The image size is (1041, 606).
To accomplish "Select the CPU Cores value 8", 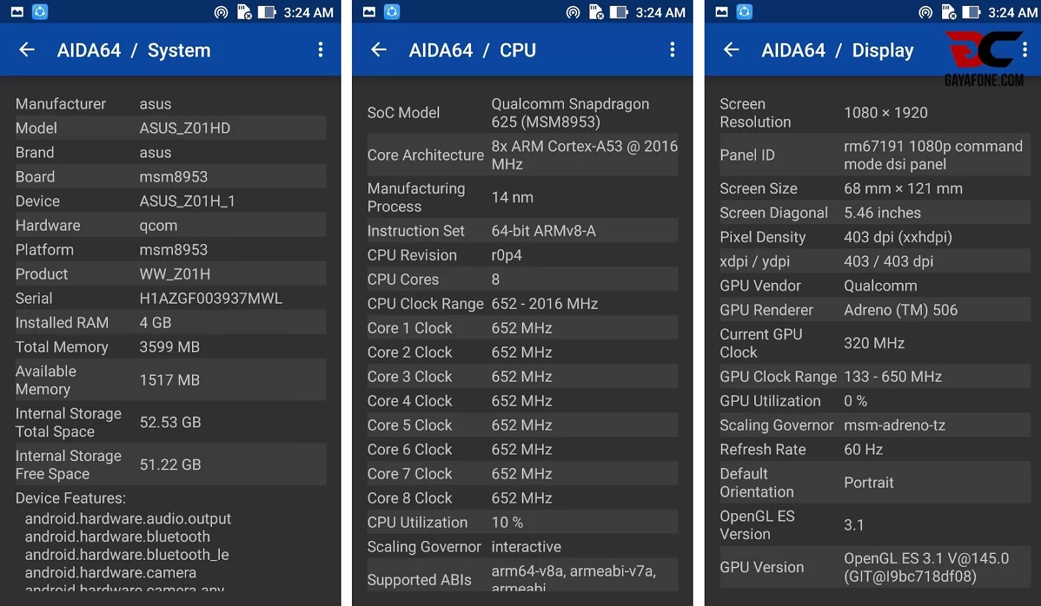I will pos(496,280).
